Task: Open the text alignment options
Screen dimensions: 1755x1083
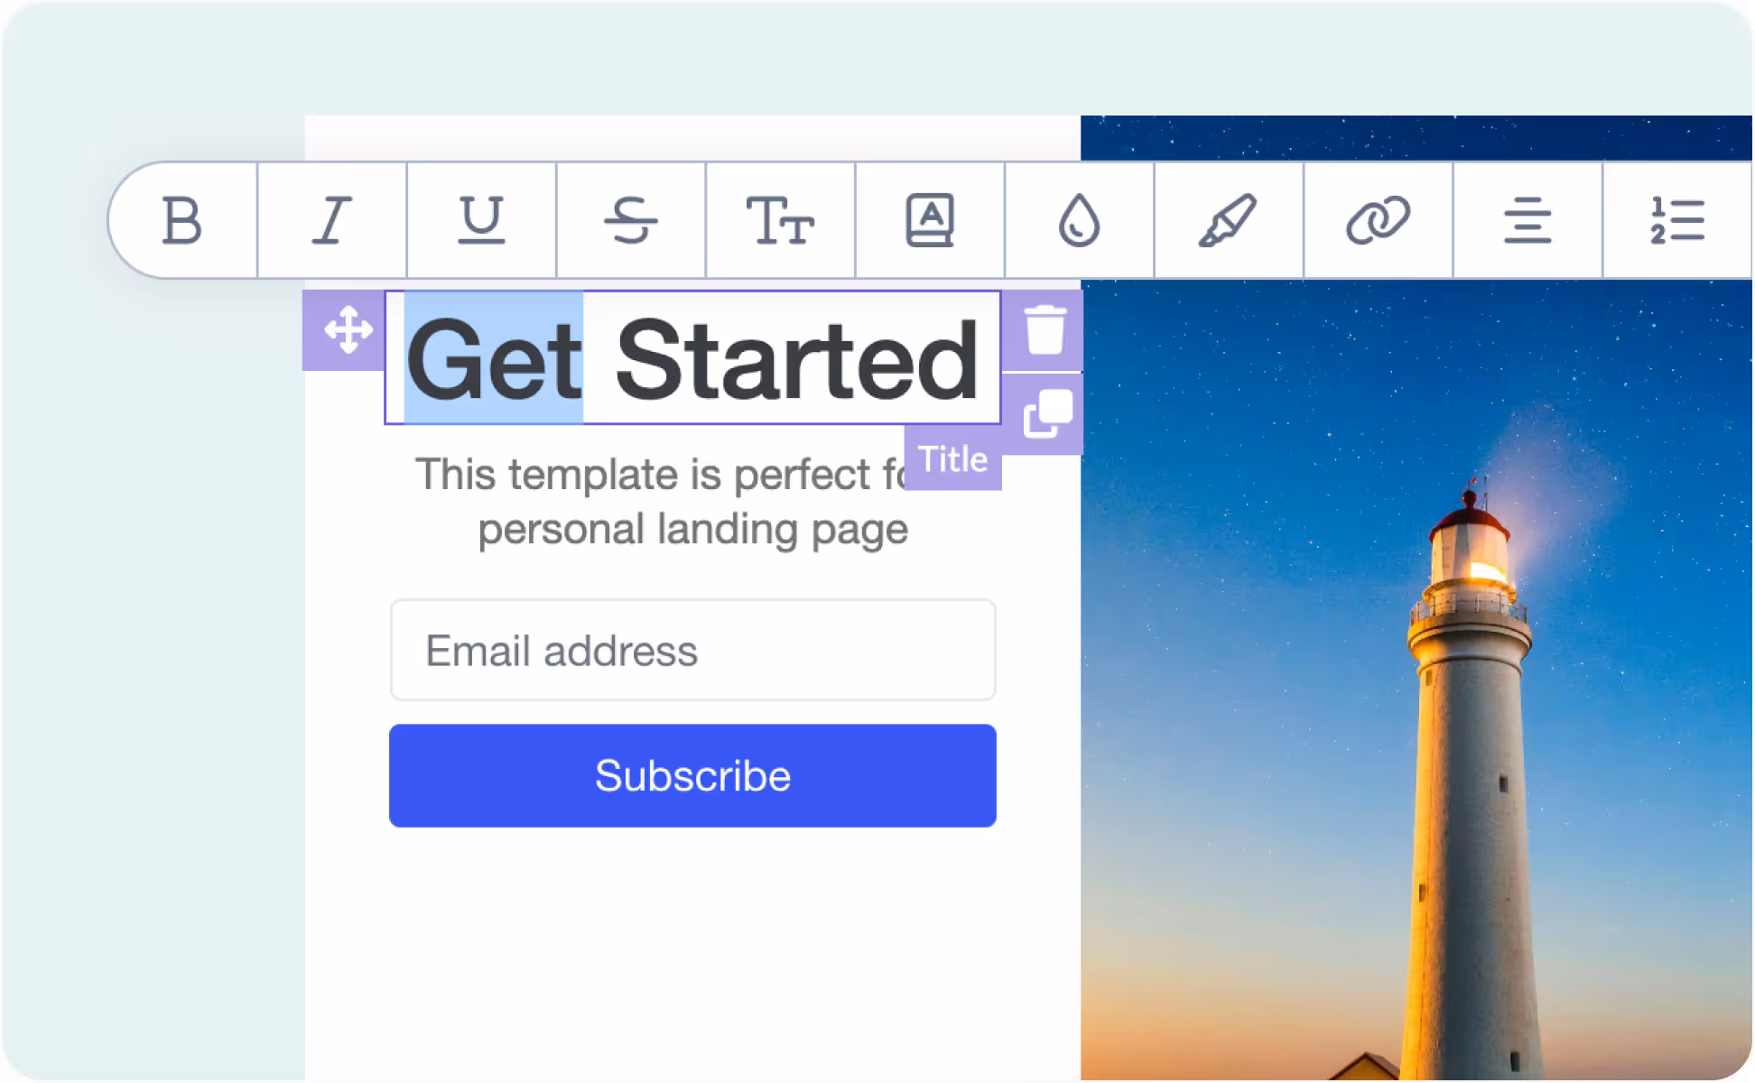Action: click(1527, 220)
